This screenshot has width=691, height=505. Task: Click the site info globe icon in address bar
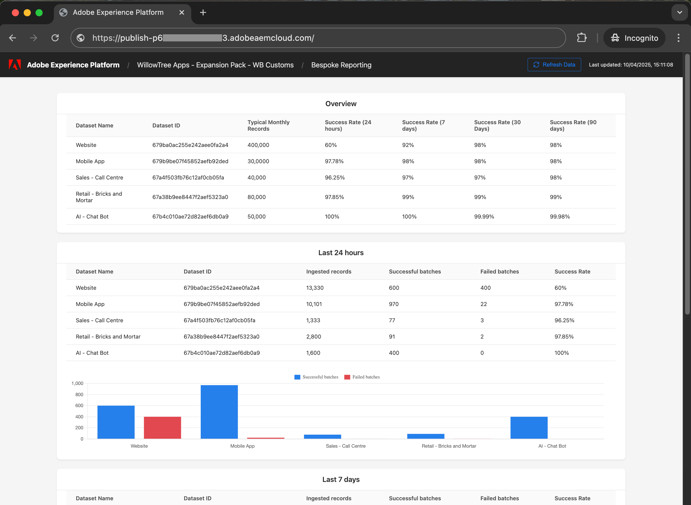81,38
